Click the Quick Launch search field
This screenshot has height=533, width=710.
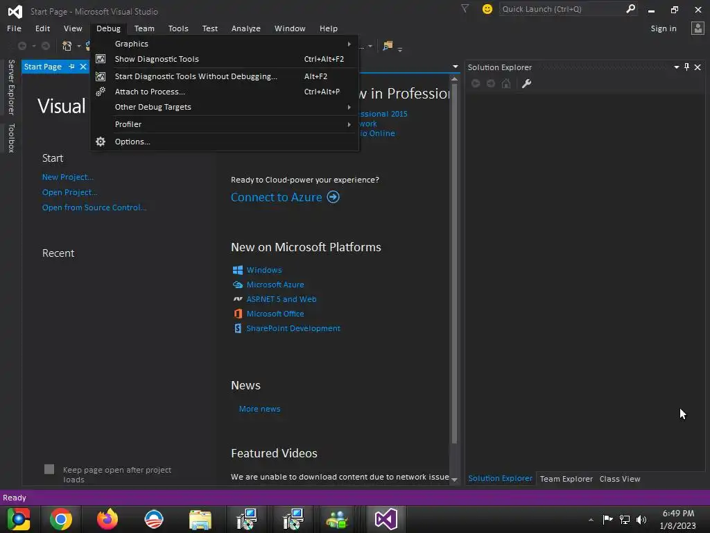[x=562, y=9]
